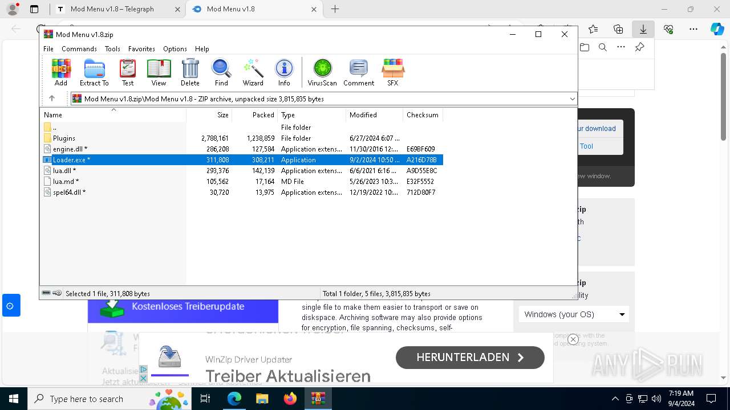Open the Edge Copilot icon
Screen dimensions: 730x410
point(717,29)
